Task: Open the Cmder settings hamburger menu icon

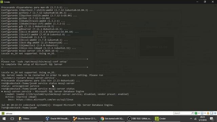Action: tap(215, 113)
